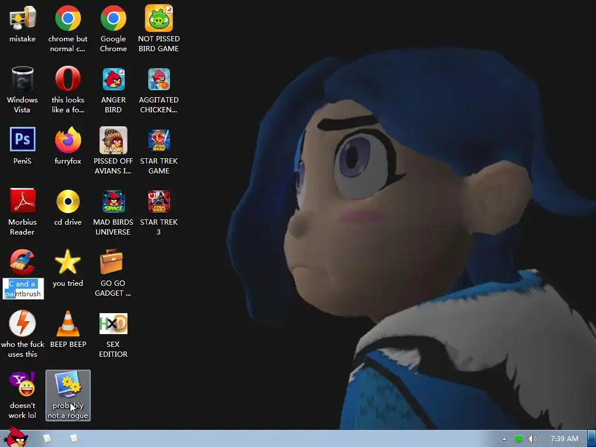Viewport: 596px width, 447px height.
Task: Select the 'you tried' star icon
Action: click(x=68, y=262)
